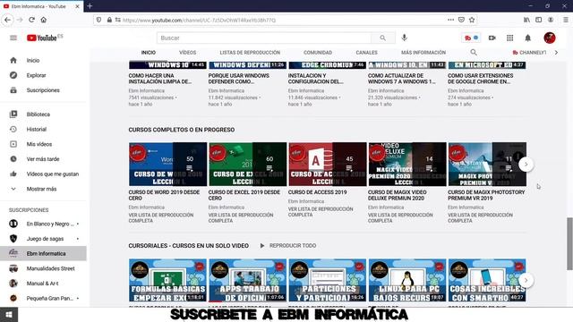
Task: Open the Windows Start menu
Action: click(x=9, y=314)
